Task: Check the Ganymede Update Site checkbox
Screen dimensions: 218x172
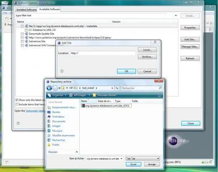Action: pyautogui.click(x=22, y=34)
